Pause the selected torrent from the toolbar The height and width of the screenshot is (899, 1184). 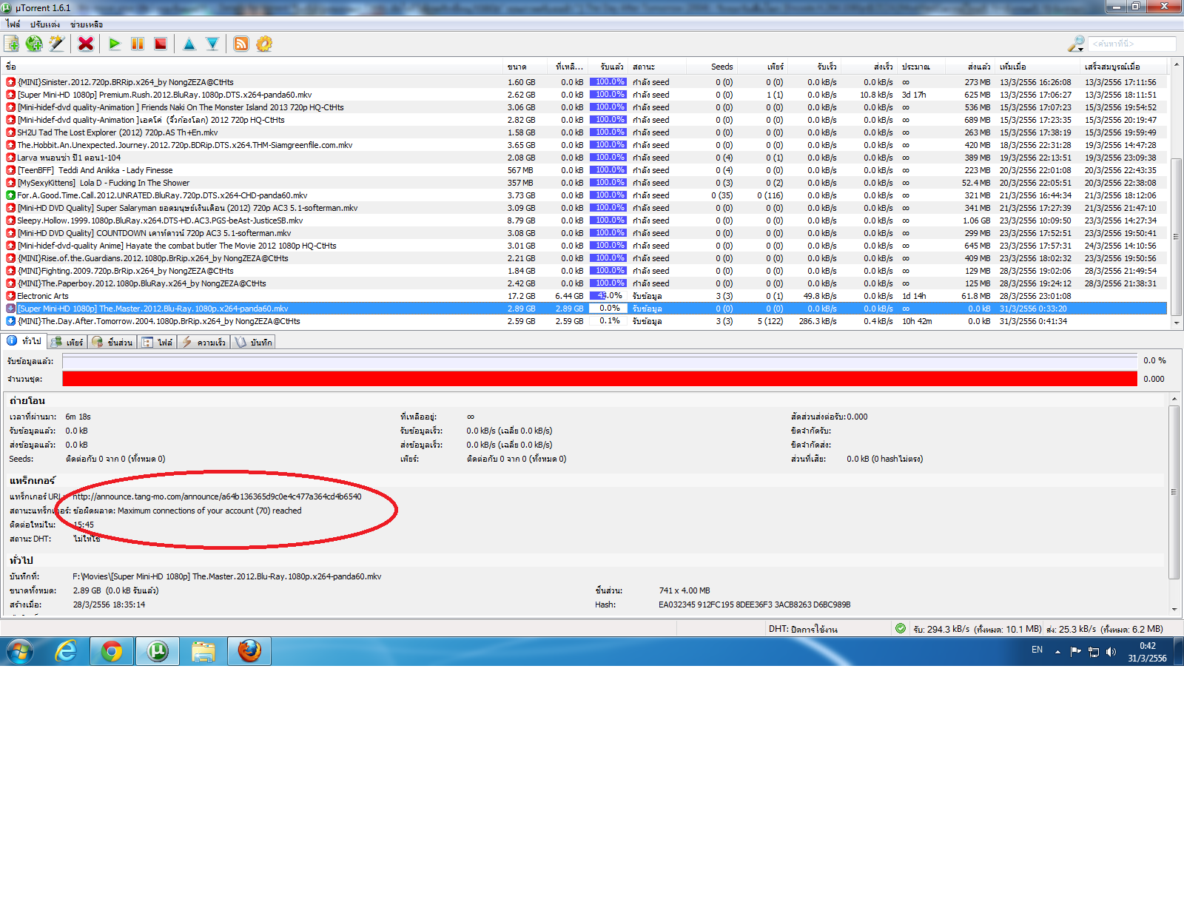click(138, 44)
